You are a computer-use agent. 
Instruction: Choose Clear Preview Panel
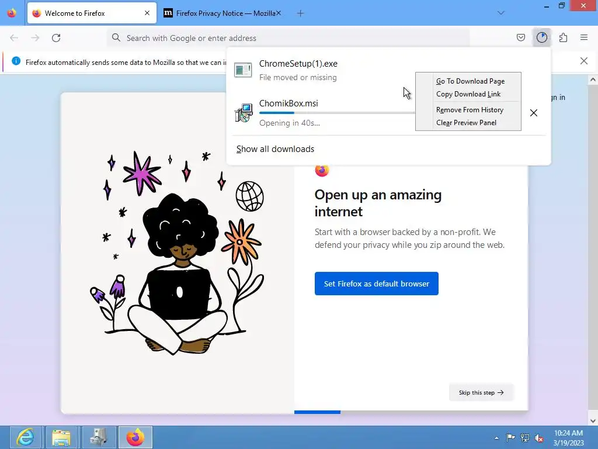click(466, 123)
